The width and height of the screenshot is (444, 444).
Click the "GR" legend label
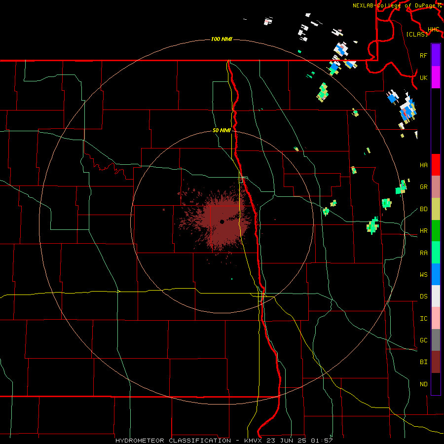pyautogui.click(x=423, y=187)
